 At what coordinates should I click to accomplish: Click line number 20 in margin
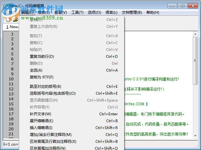(x=11, y=129)
